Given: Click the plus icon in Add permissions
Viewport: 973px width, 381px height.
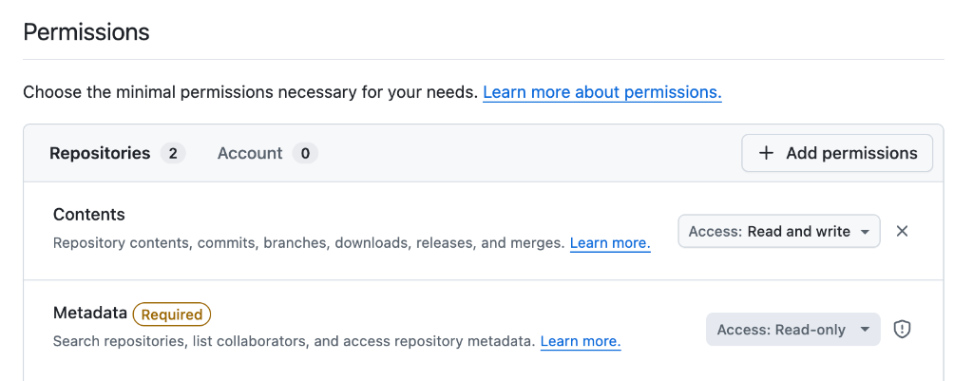Looking at the screenshot, I should tap(766, 153).
